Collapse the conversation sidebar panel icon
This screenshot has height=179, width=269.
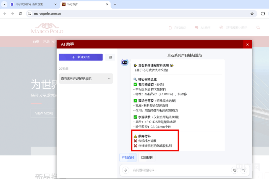tap(110, 57)
